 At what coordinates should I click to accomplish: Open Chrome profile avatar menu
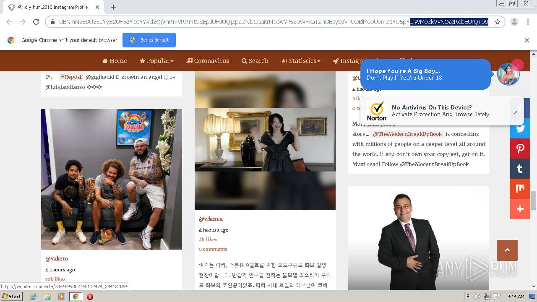click(514, 22)
